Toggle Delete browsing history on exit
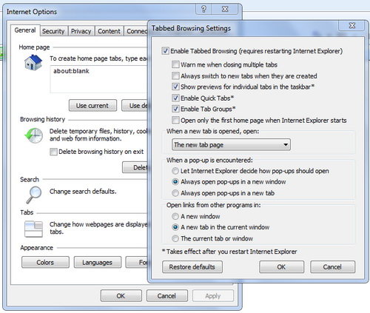The image size is (370, 313). click(x=53, y=152)
